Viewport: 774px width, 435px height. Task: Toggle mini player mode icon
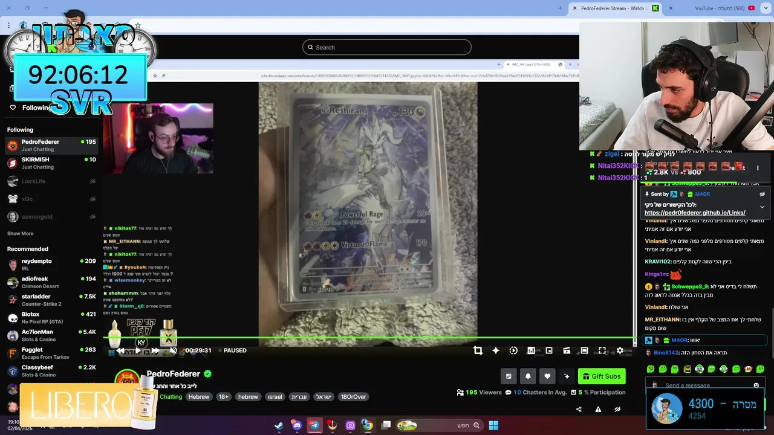[549, 350]
